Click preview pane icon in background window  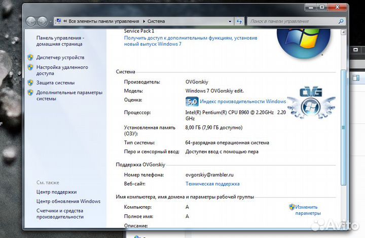click(356, 78)
